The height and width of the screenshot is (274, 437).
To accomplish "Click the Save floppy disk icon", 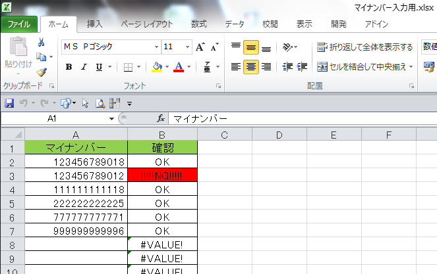I will (9, 103).
